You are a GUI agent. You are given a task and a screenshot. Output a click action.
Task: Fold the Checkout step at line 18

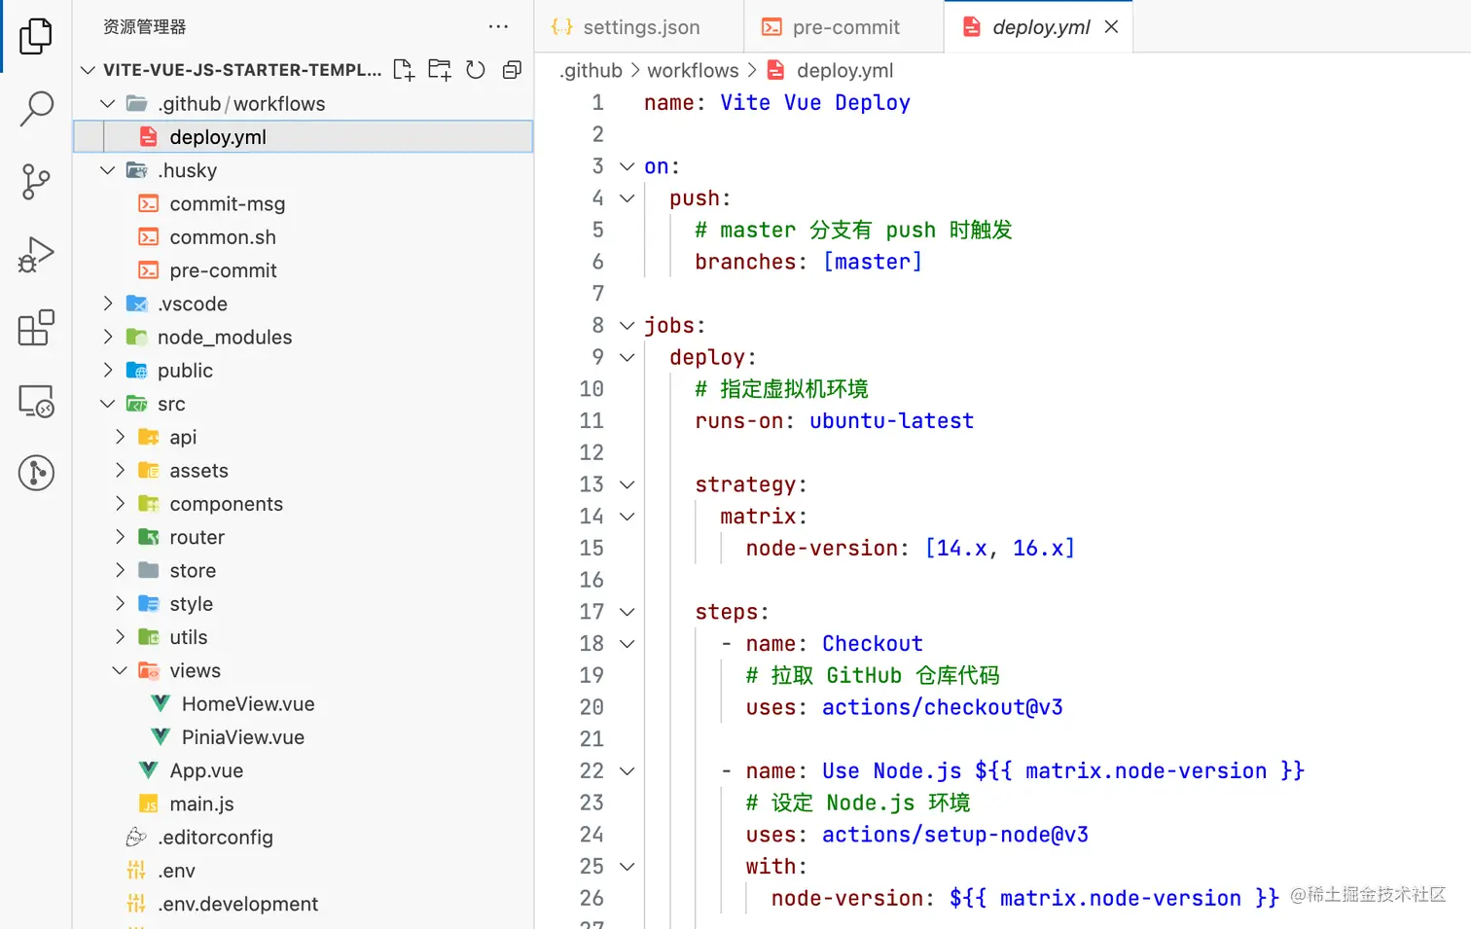coord(628,644)
